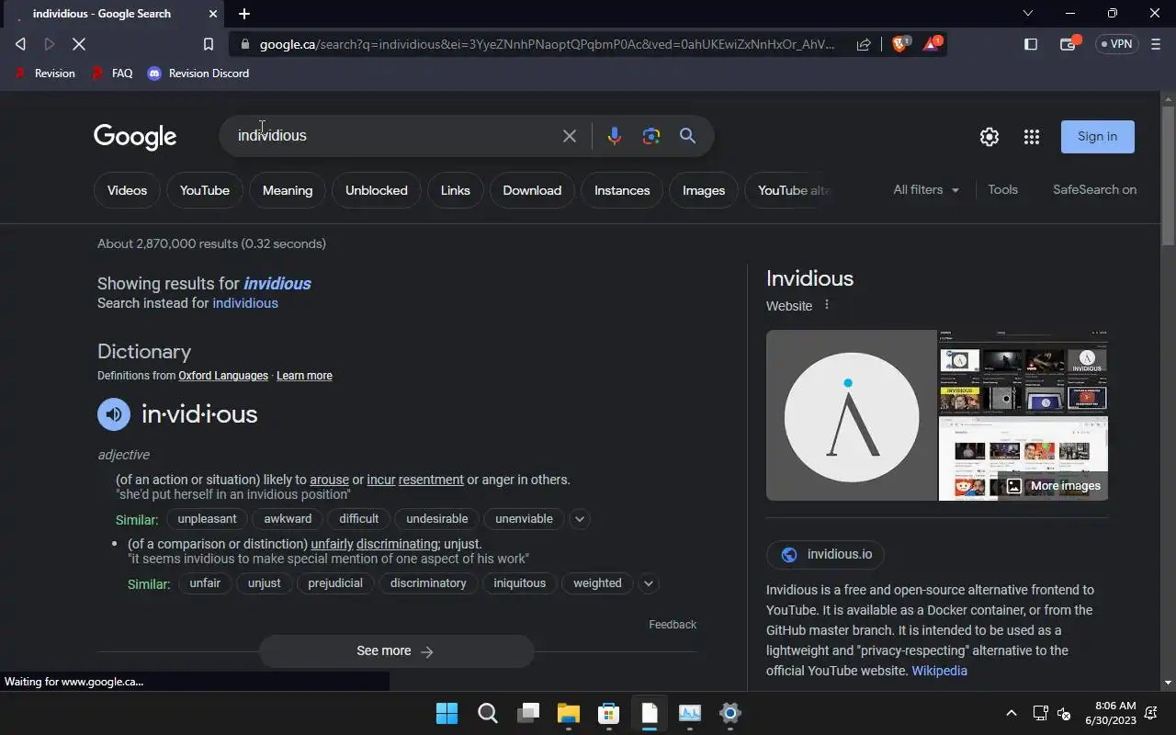Select the Videos filter chip

[127, 190]
